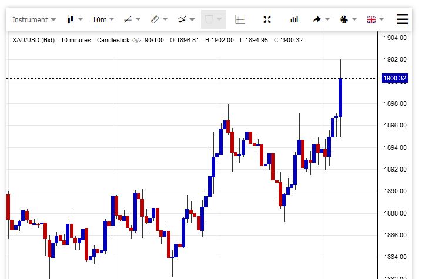Click the indicators icon in toolbar
The width and height of the screenshot is (425, 279).
(x=182, y=19)
